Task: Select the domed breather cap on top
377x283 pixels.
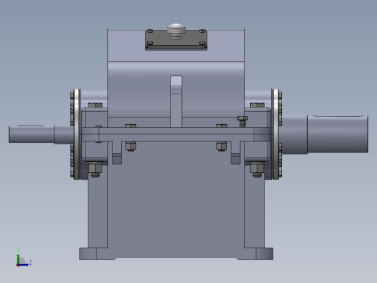Action: tap(176, 29)
